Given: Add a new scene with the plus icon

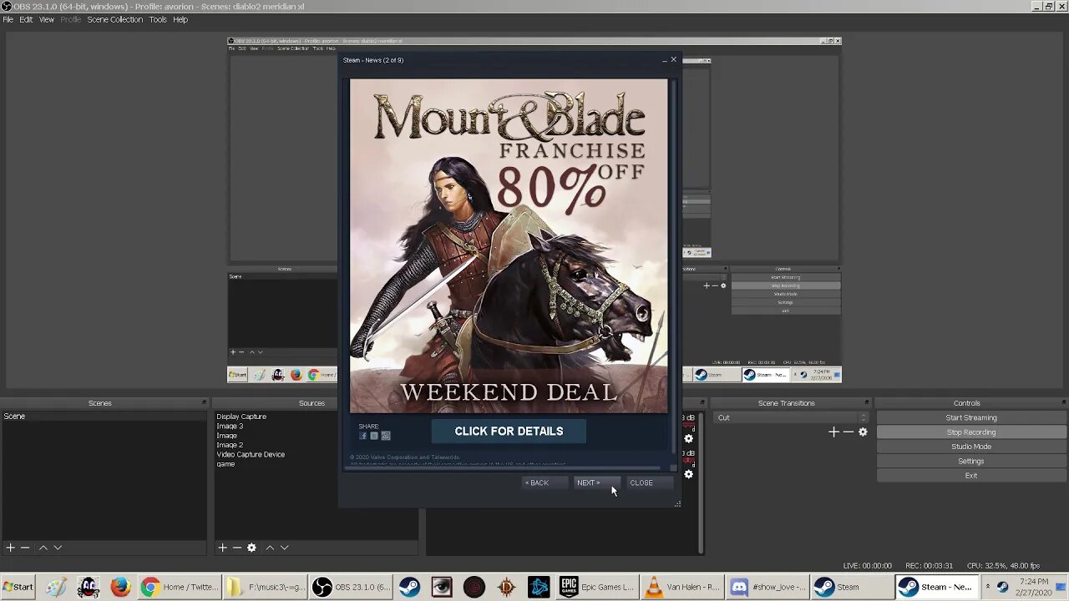Looking at the screenshot, I should click(10, 548).
